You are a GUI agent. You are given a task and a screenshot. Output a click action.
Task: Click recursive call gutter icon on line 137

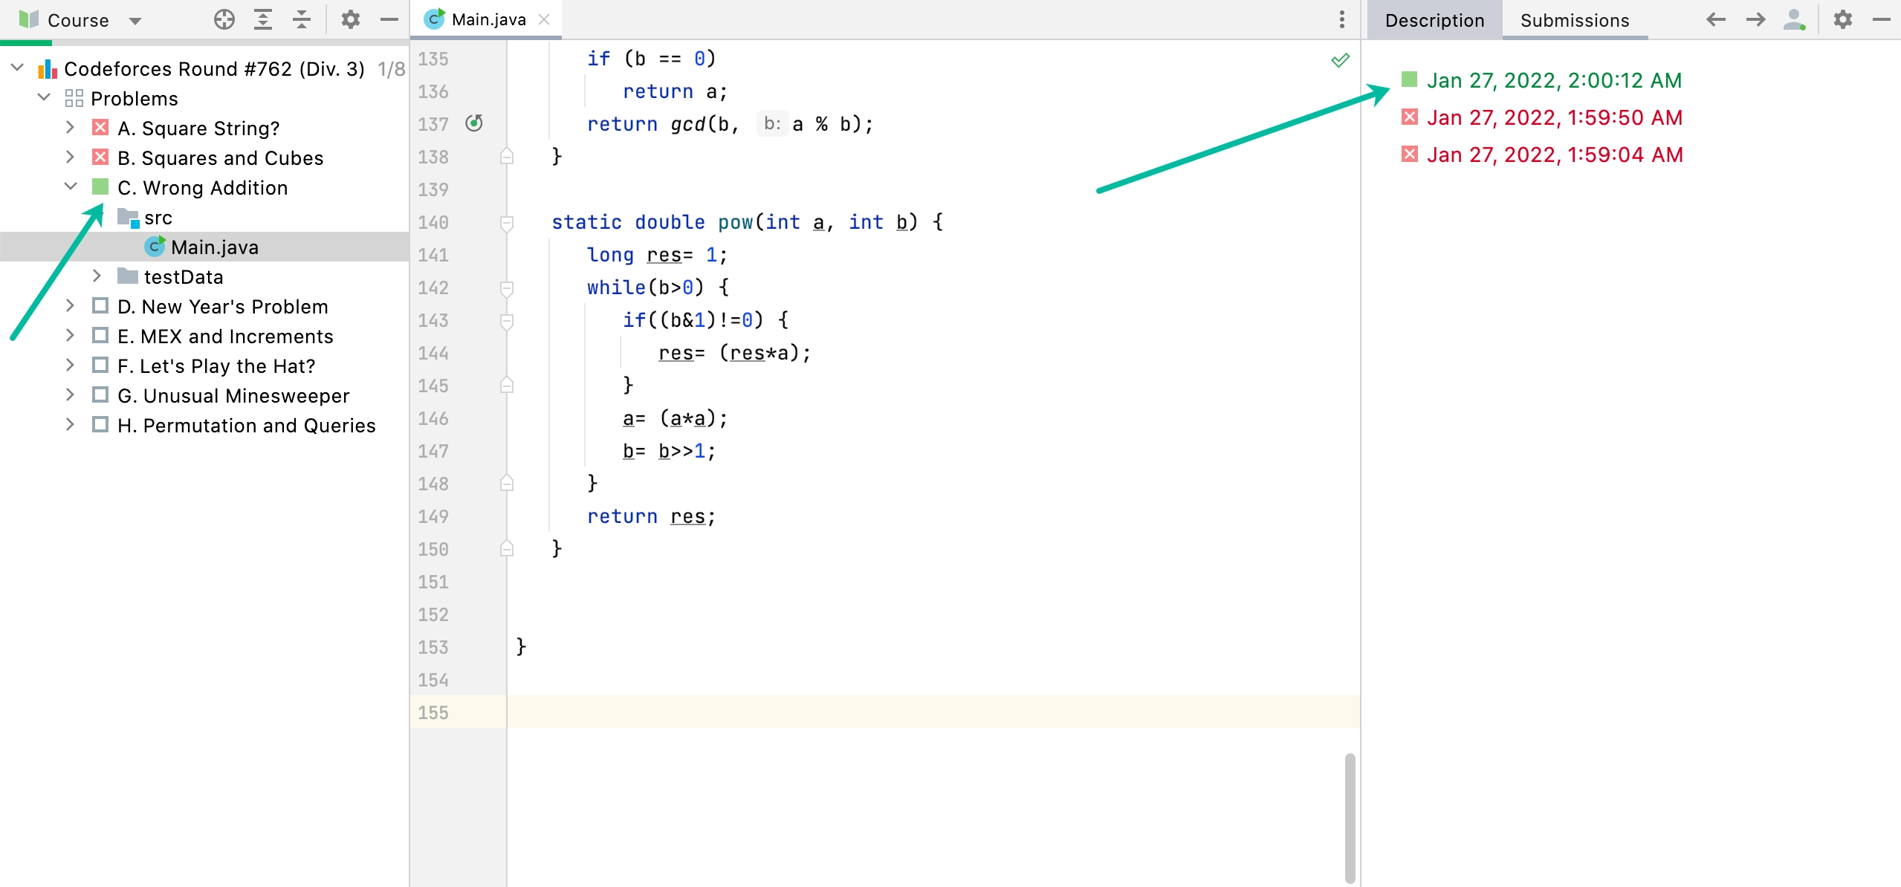tap(474, 123)
